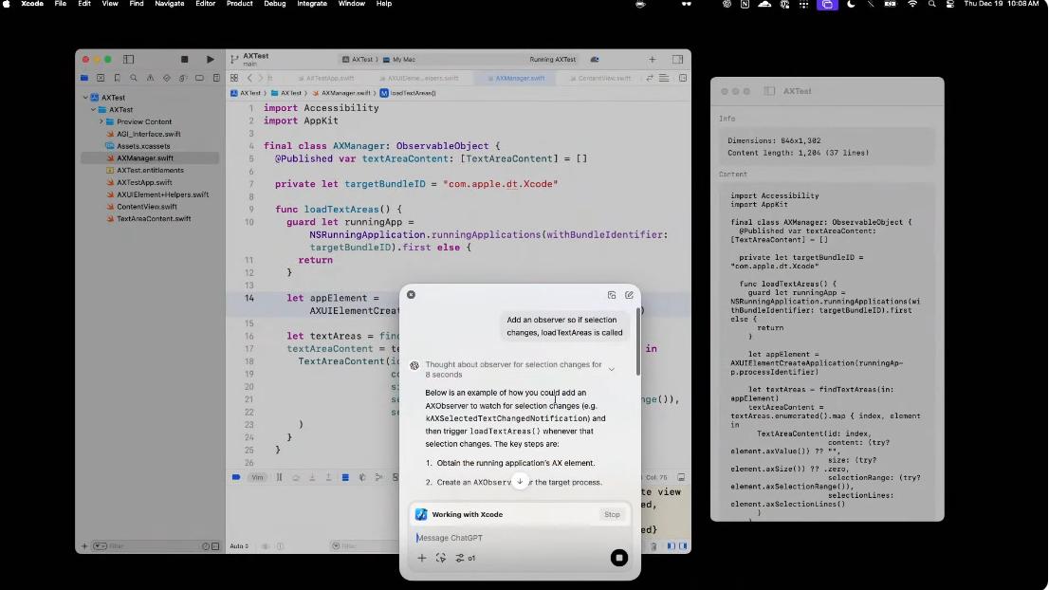Select AXTestApp.swift in the file navigator
Viewport: 1049px width, 590px height.
144,182
